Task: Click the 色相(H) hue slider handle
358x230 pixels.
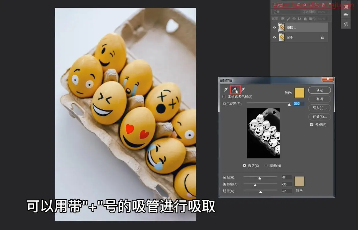Action: pyautogui.click(x=259, y=178)
